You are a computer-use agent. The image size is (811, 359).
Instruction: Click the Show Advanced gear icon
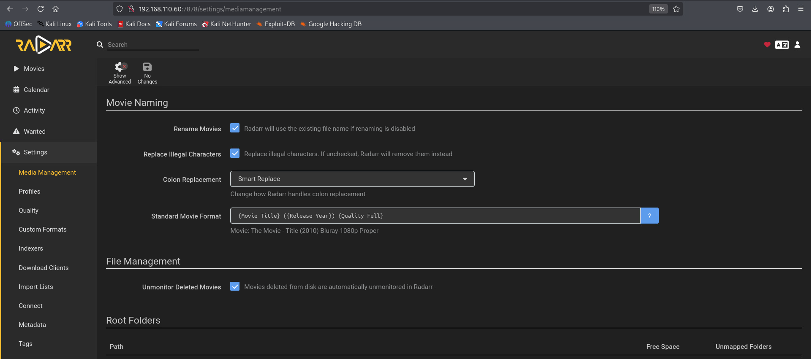(x=120, y=67)
